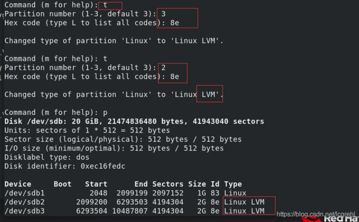Image resolution: width=359 pixels, height=222 pixels.
Task: Click the 'Linux LVM' type for sdb3
Action: click(x=244, y=211)
